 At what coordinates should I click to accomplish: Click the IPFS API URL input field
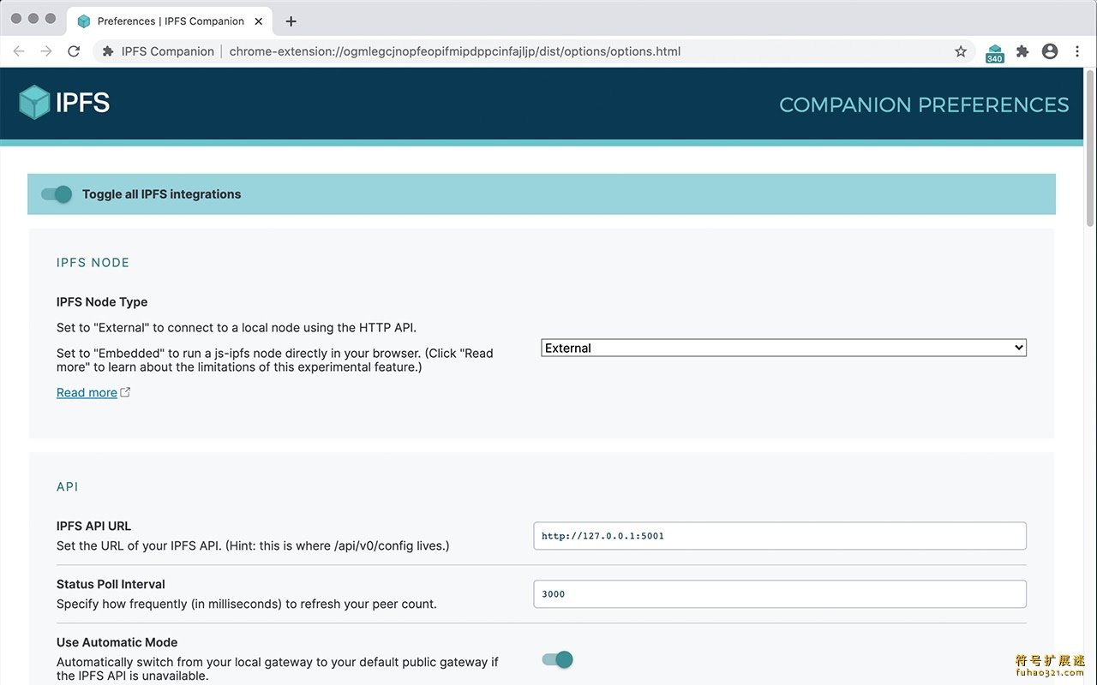pos(780,536)
